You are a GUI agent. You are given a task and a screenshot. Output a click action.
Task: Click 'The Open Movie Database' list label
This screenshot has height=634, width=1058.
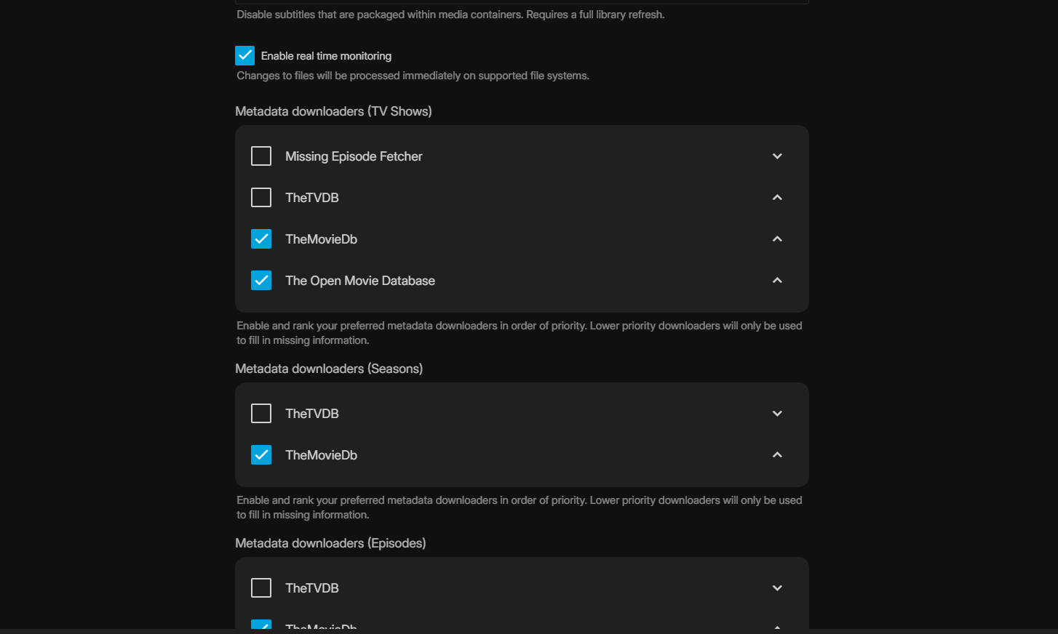click(360, 281)
